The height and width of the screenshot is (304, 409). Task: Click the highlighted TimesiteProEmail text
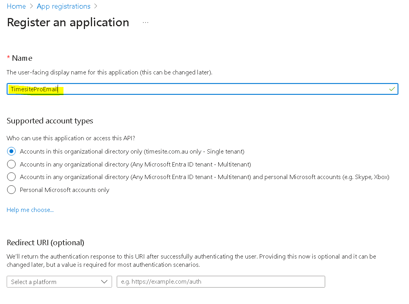pos(34,89)
